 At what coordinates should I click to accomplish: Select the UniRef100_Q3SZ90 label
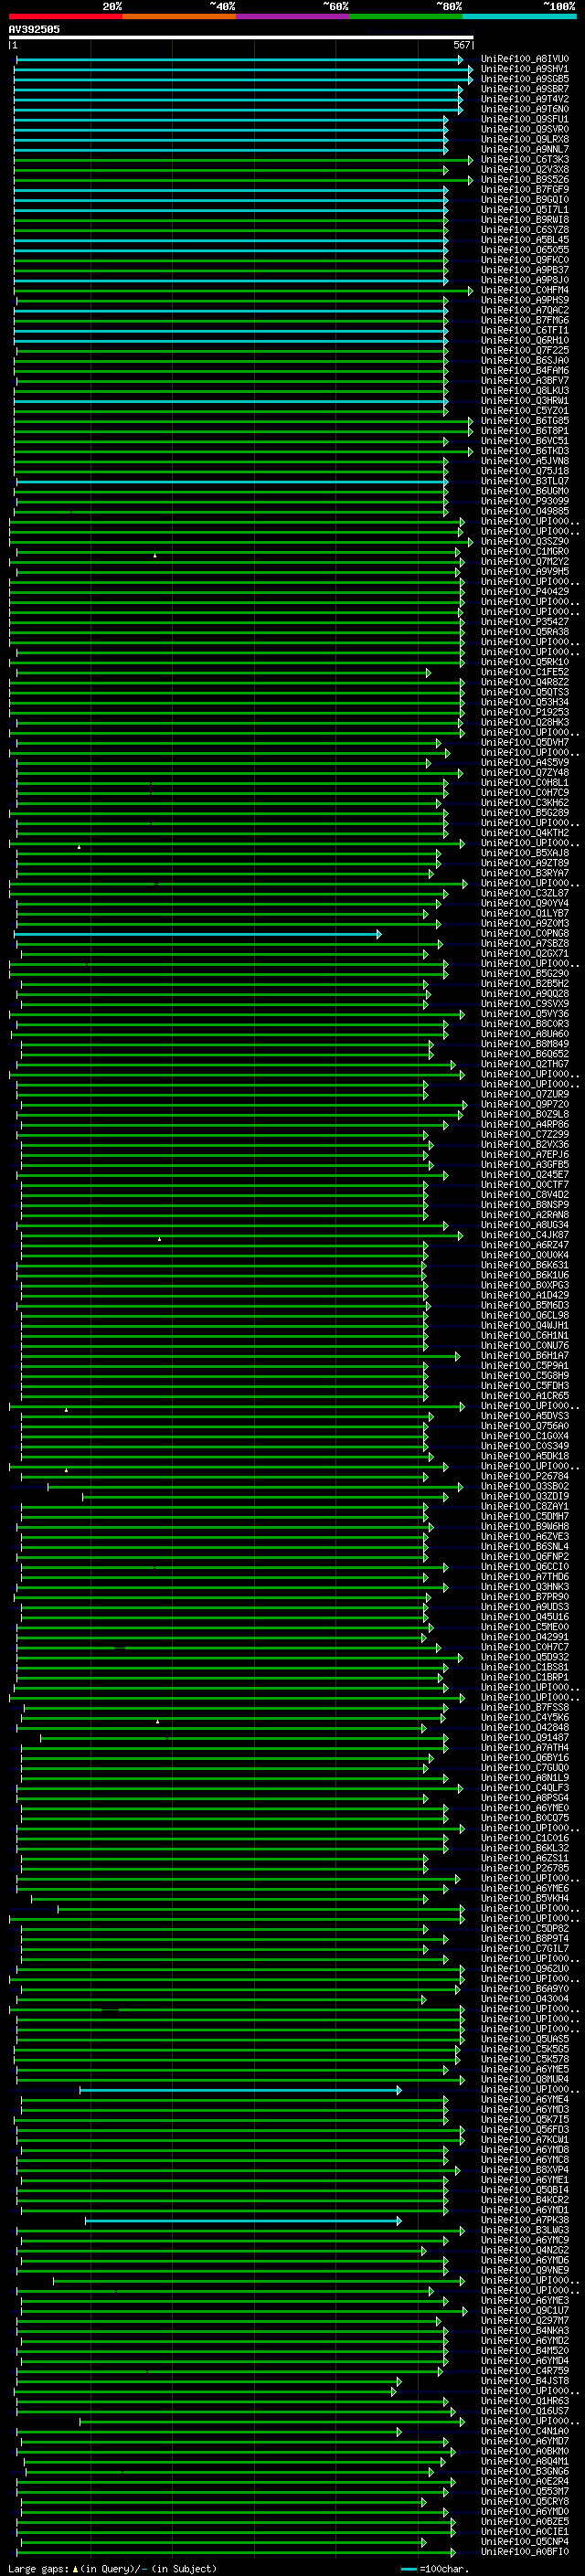click(x=525, y=542)
